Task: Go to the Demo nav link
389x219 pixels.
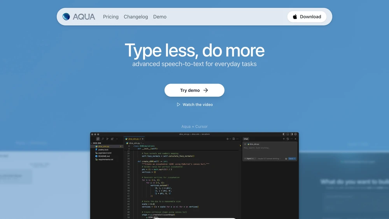Action: pos(160,17)
